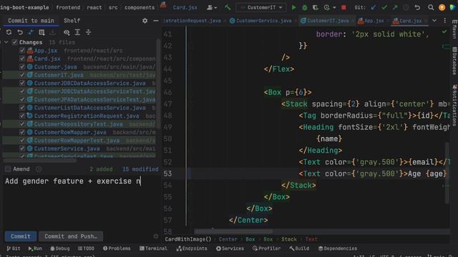This screenshot has height=257, width=458.
Task: Enable the Amend checkbox
Action: tap(8, 169)
